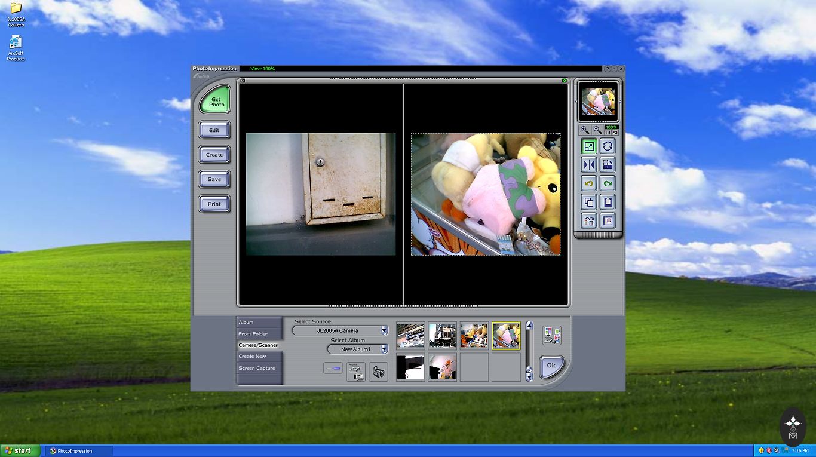
Task: Click the scanner and camera acquire icon
Action: click(x=356, y=372)
